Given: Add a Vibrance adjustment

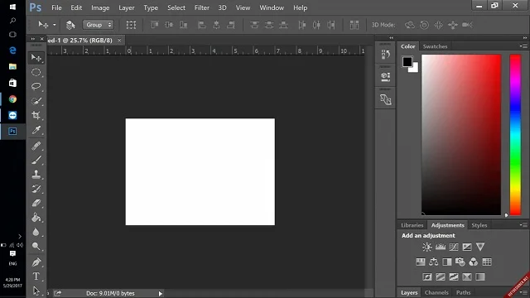Looking at the screenshot, I should coord(480,247).
